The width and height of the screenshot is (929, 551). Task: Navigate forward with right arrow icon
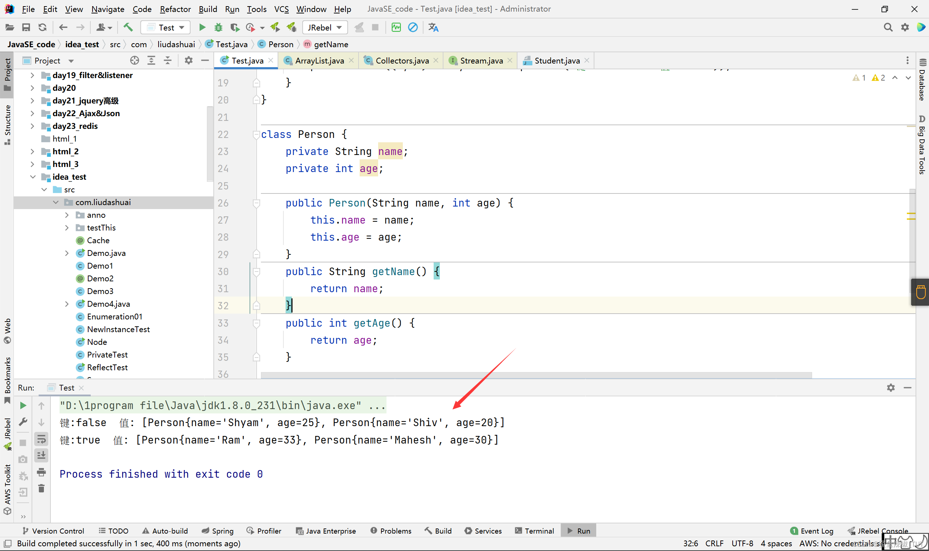pos(80,28)
